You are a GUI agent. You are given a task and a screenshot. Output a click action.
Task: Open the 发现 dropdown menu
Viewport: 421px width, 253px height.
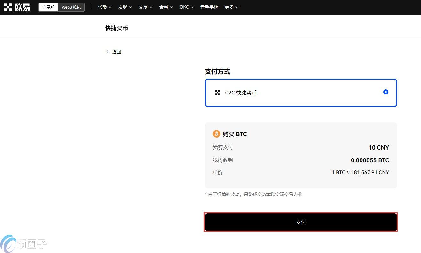[125, 7]
